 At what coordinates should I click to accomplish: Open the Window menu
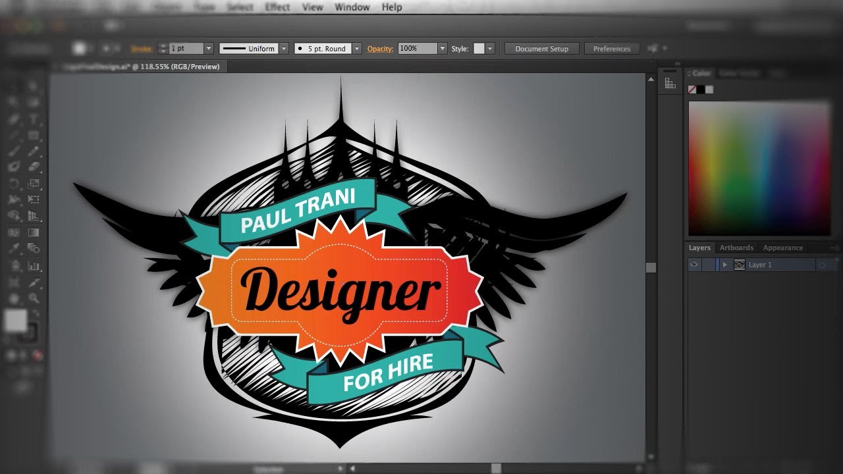352,7
